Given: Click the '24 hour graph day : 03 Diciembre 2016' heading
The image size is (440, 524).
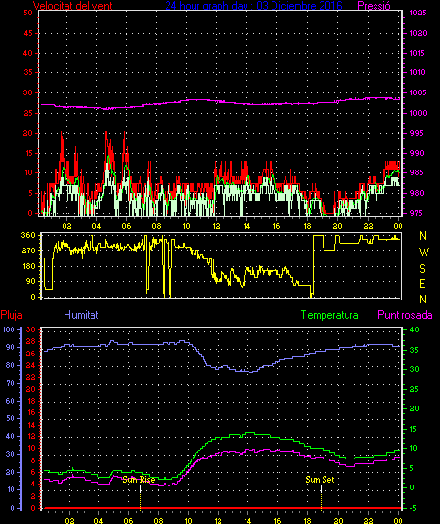Looking at the screenshot, I should pos(253,6).
